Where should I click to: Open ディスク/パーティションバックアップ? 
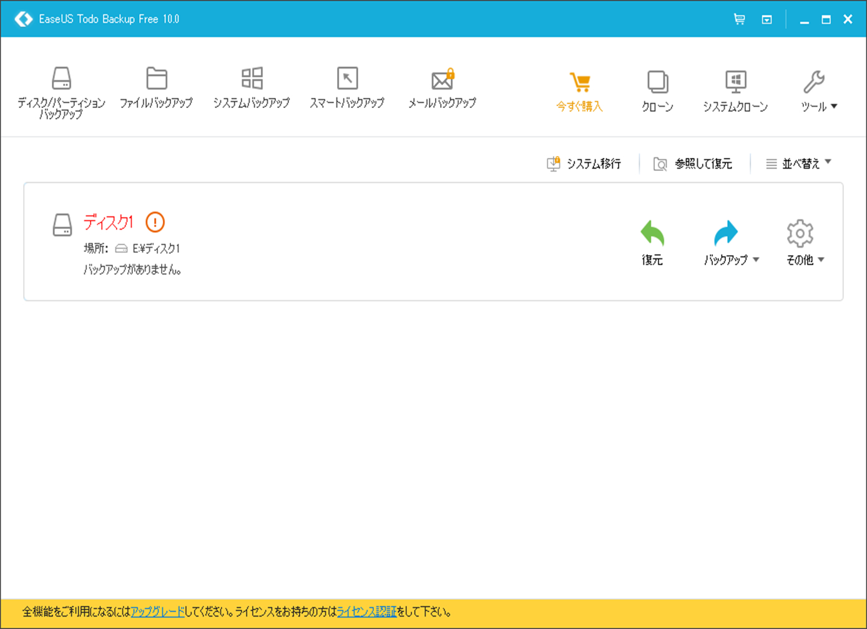pyautogui.click(x=61, y=92)
